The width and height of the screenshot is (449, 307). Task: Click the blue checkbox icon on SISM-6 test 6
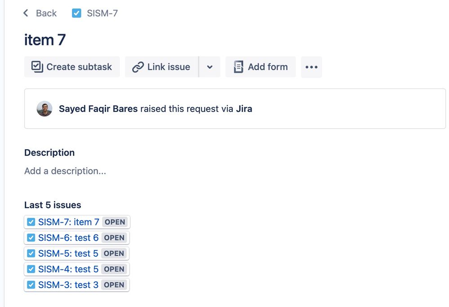point(31,238)
